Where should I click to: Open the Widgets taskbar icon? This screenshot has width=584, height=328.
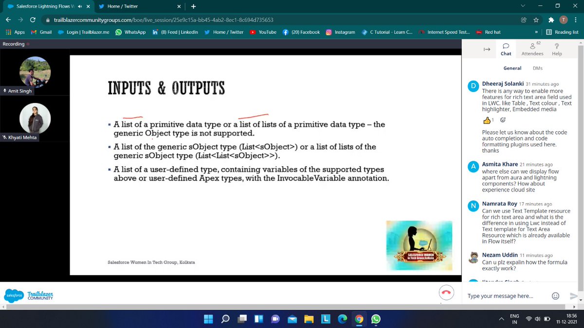(258, 319)
